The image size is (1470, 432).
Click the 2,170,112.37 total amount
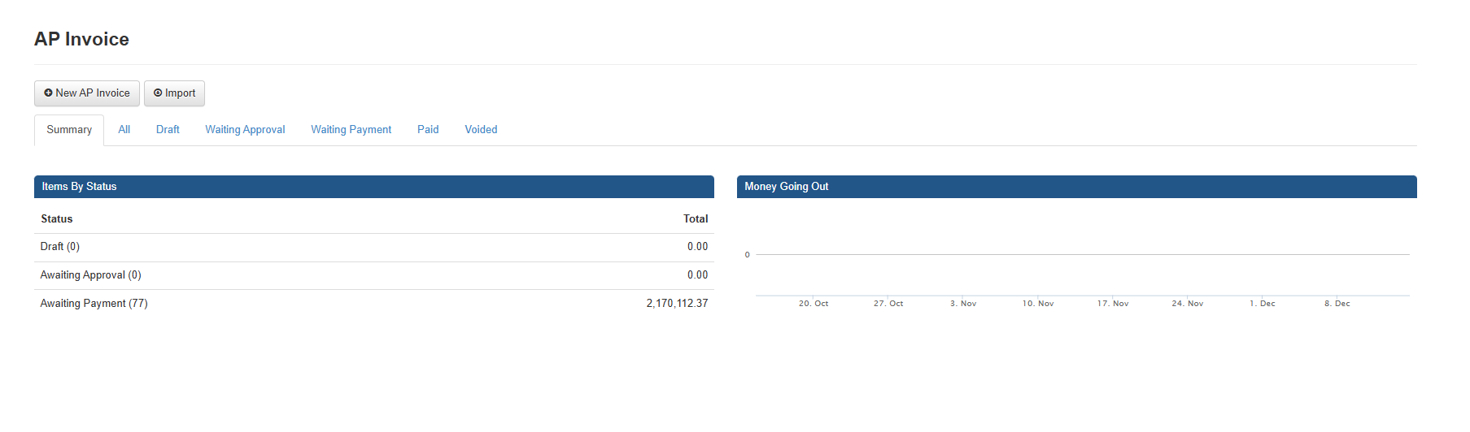pos(677,304)
